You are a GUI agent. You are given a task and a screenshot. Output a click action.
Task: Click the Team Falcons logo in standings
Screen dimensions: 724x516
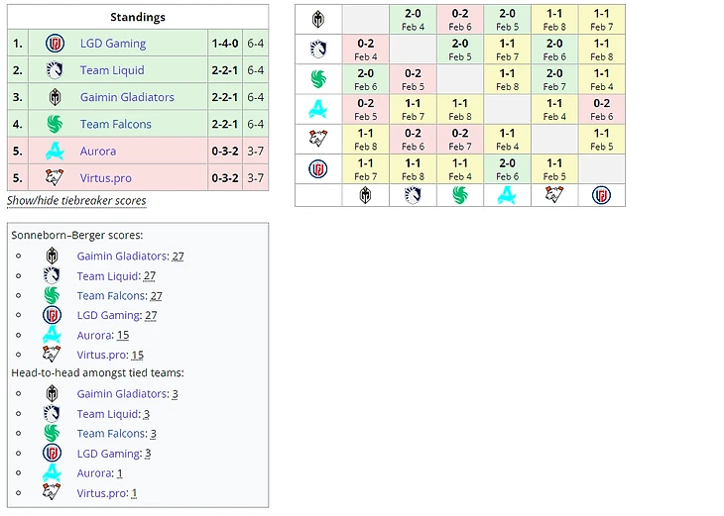(55, 124)
